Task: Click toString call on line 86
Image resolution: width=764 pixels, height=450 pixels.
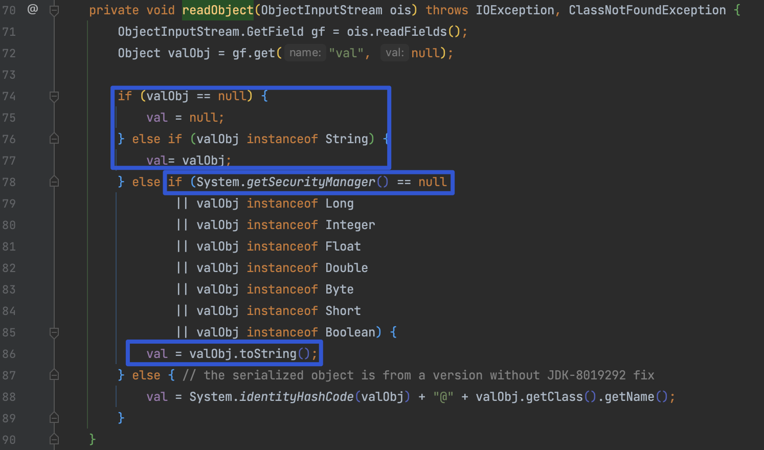Action: coord(268,354)
